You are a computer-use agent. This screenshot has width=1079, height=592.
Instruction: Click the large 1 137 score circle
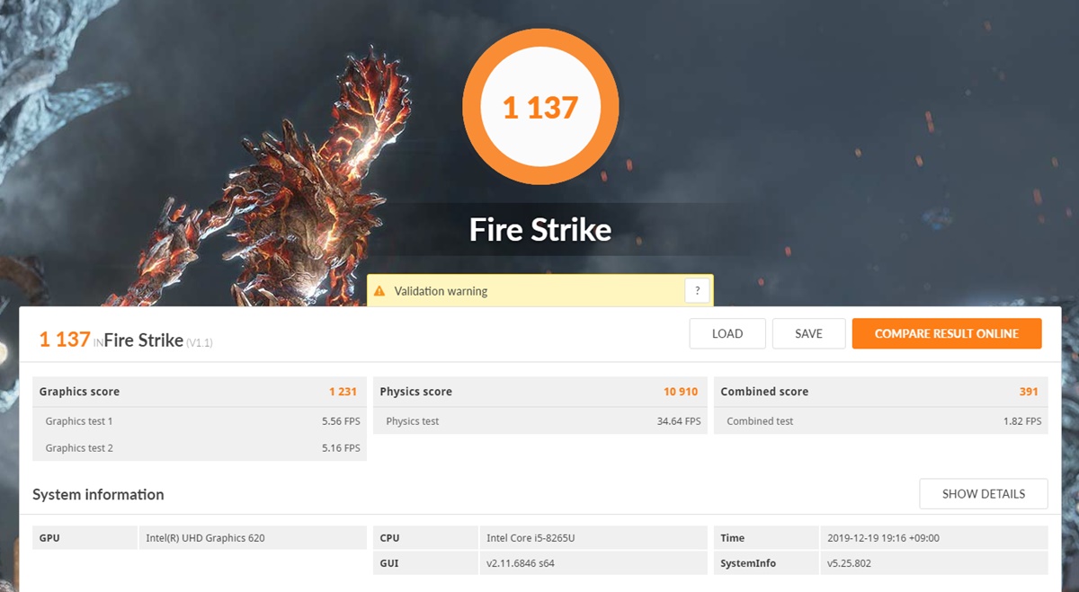click(x=540, y=108)
